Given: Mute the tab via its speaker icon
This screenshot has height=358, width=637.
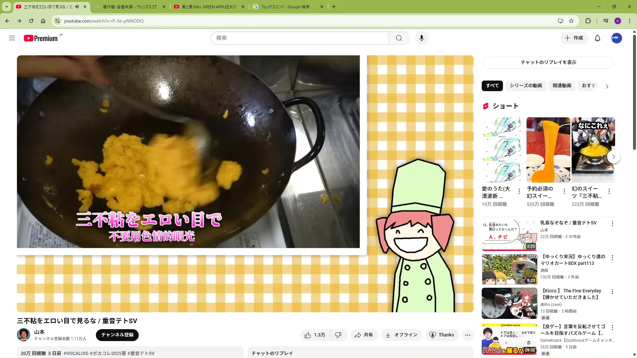Looking at the screenshot, I should point(77,7).
